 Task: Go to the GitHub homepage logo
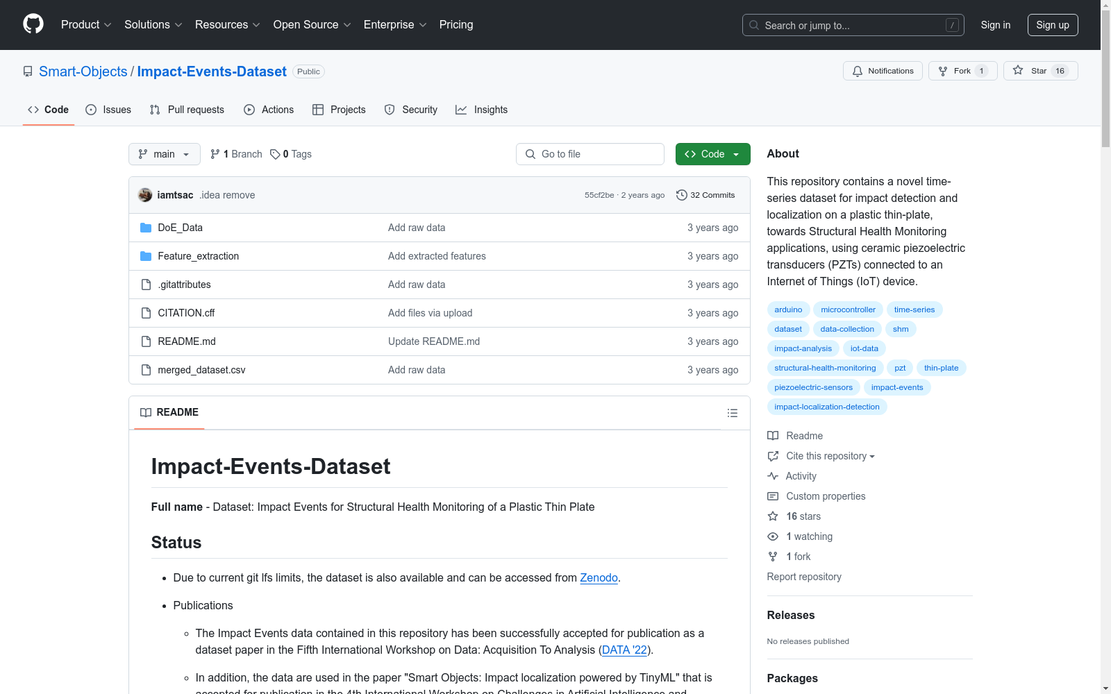(33, 24)
